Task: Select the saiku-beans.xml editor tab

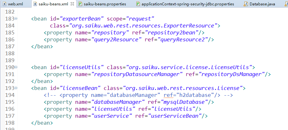Action: [53, 4]
